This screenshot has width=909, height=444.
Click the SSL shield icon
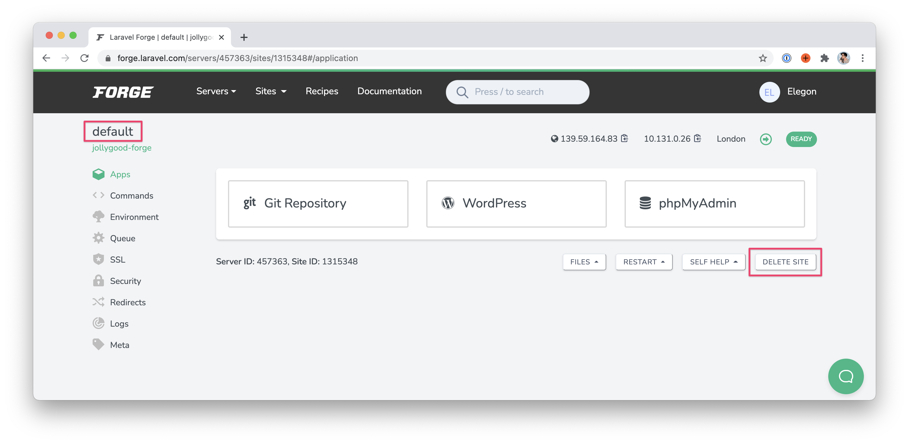point(99,259)
